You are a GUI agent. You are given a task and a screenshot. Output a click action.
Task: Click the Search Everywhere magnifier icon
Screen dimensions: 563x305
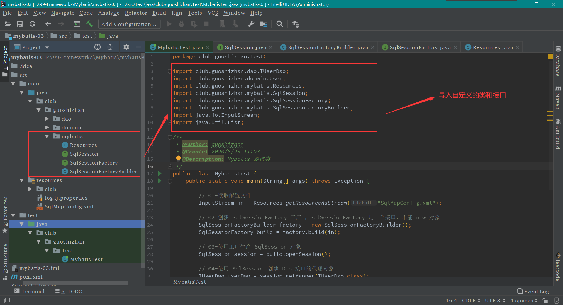279,24
